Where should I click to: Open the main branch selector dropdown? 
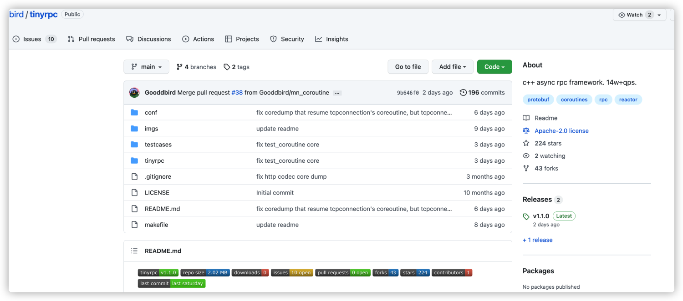click(146, 67)
